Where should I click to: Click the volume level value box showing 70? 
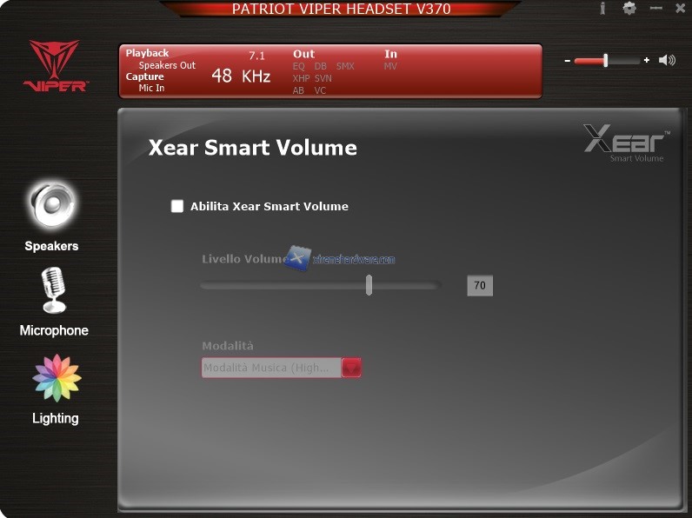[480, 285]
